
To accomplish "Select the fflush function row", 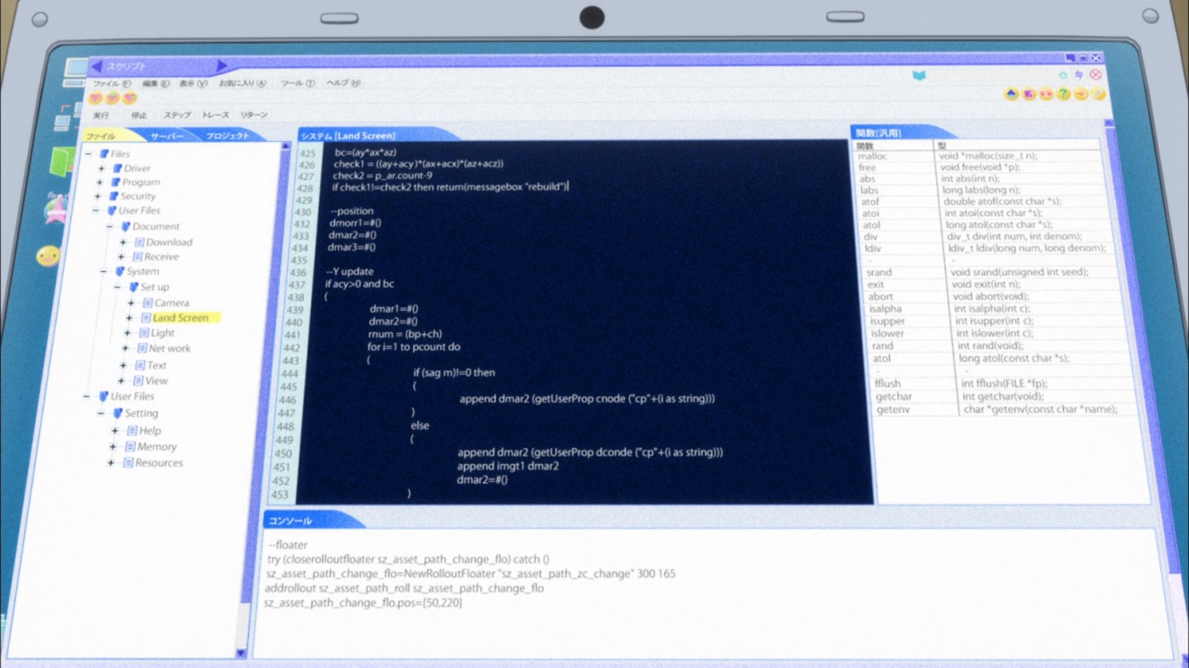I will coord(1002,383).
